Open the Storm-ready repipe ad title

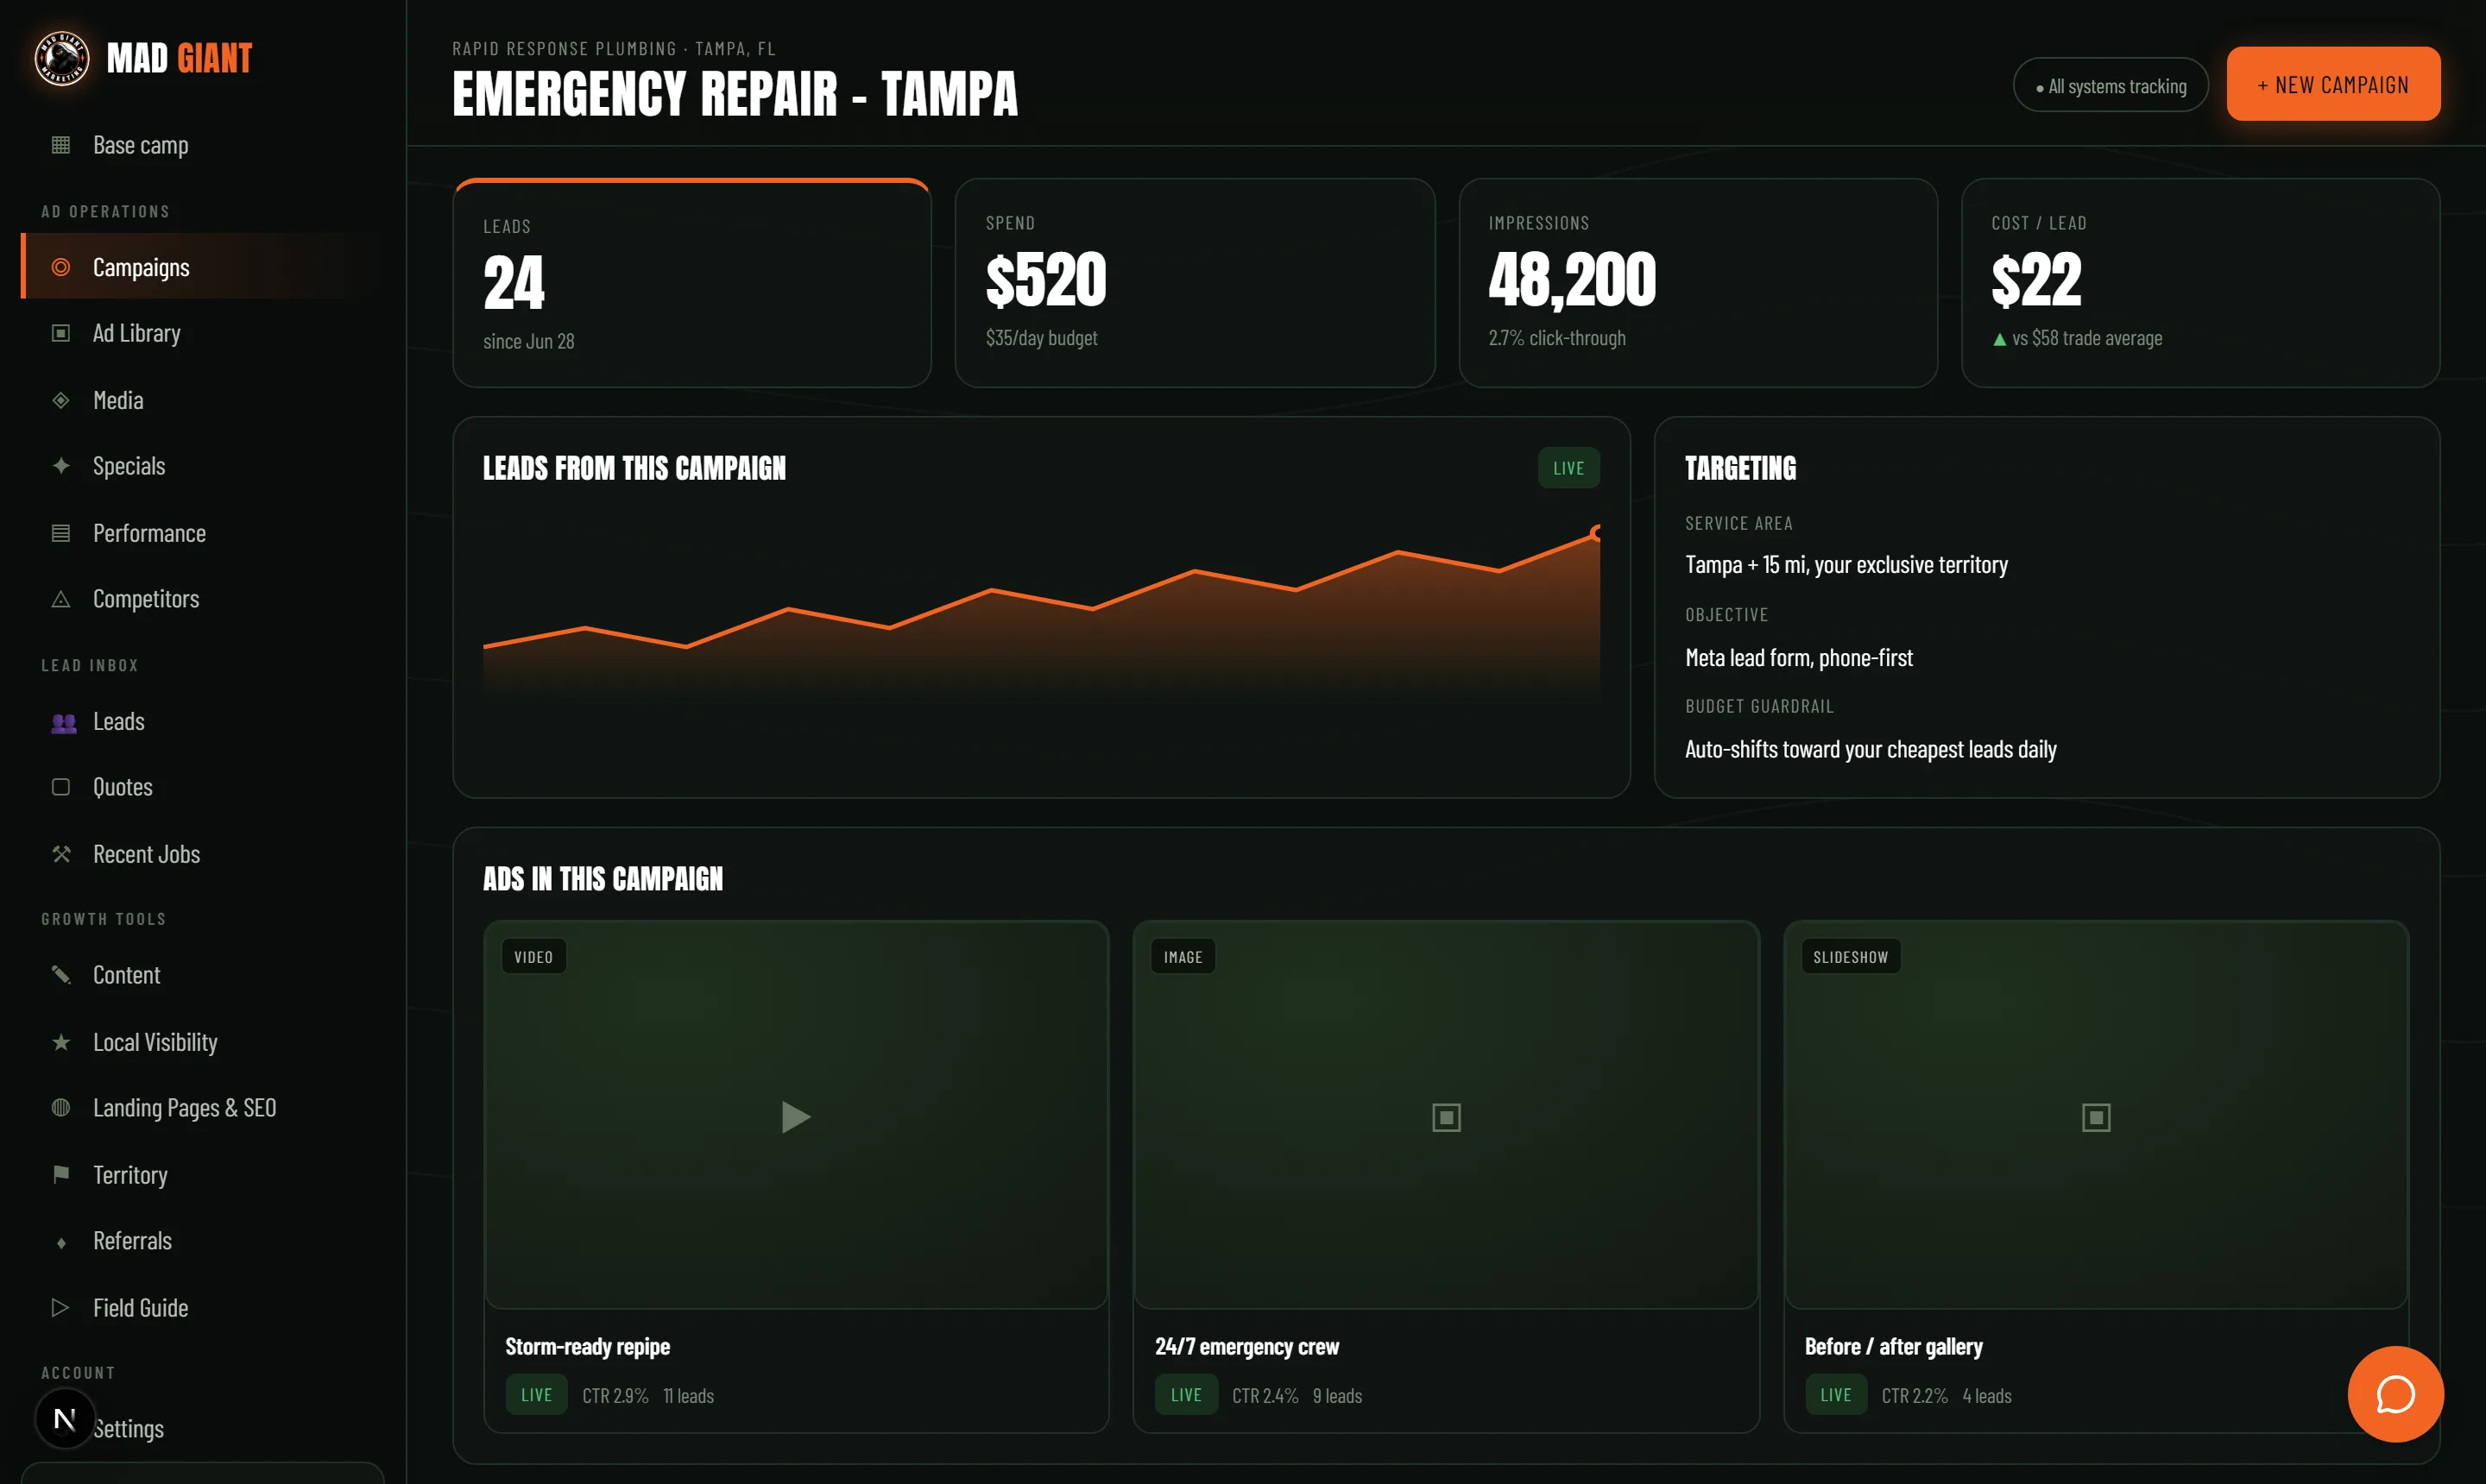(x=587, y=1347)
